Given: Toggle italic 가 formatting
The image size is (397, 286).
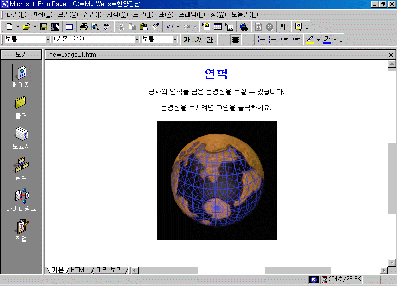Looking at the screenshot, I should (x=198, y=40).
